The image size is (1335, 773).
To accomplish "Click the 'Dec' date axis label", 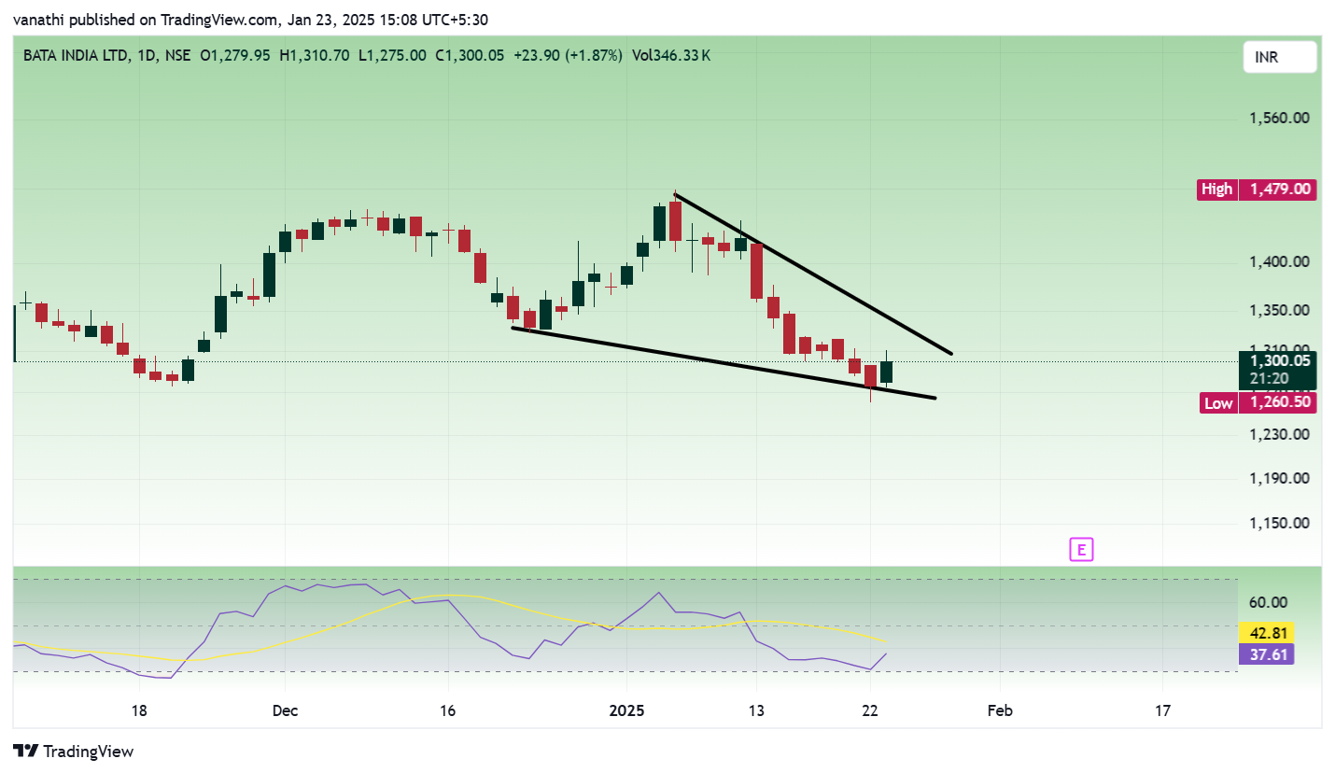I will point(285,711).
